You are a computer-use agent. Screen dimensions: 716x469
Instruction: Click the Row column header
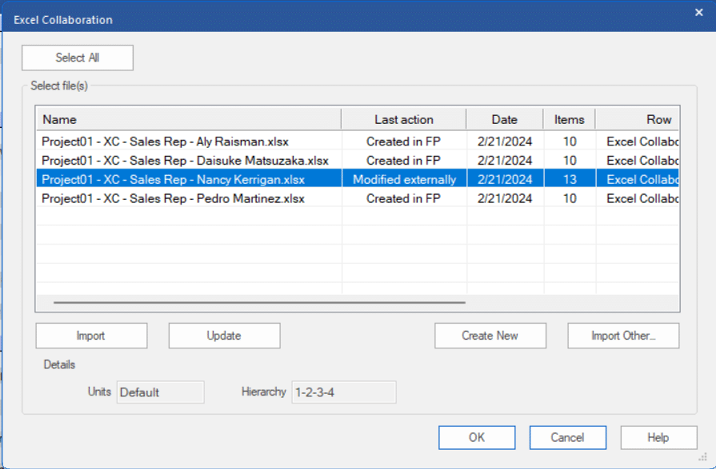(x=638, y=120)
